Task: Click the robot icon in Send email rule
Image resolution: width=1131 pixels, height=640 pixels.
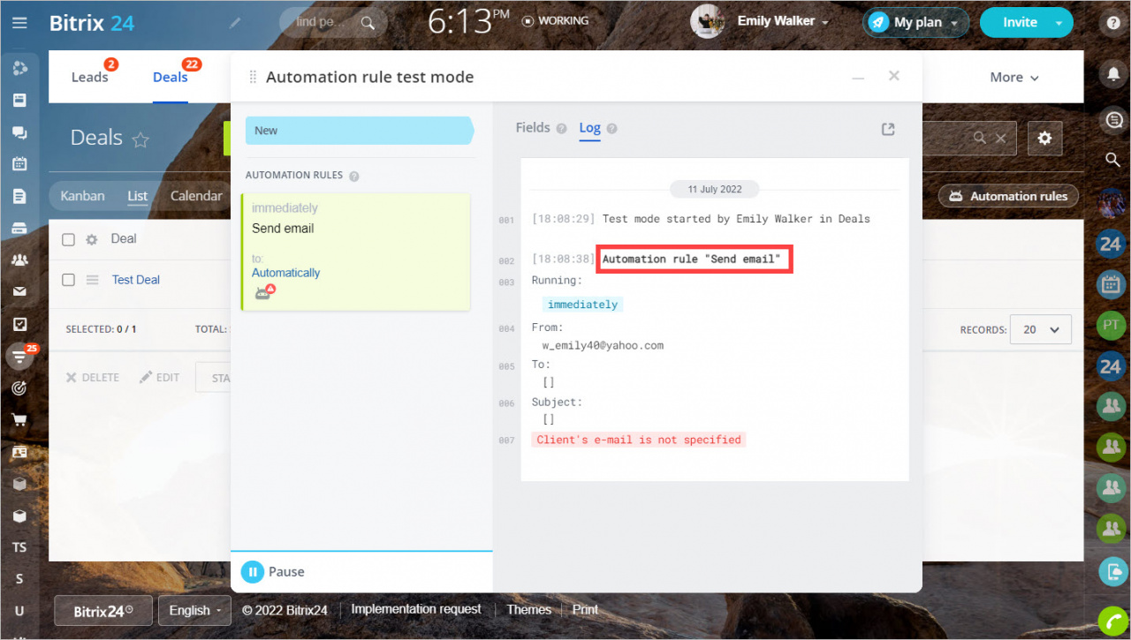Action: coord(264,292)
